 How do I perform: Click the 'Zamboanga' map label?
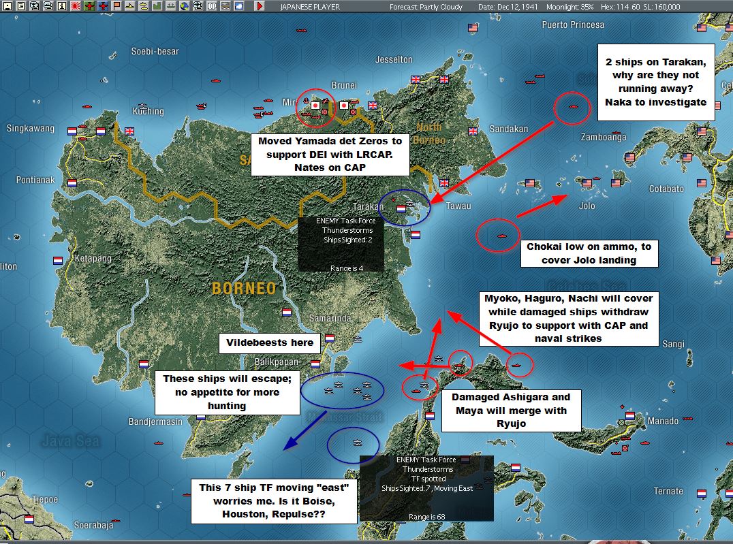604,137
